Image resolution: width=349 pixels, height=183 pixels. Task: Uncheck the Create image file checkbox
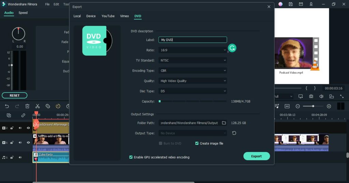197,143
